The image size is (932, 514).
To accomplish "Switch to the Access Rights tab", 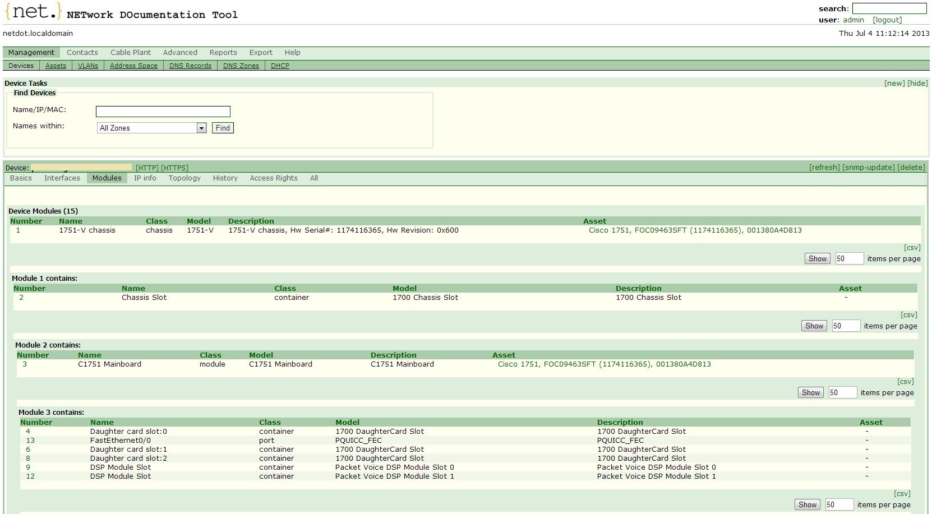I will (274, 178).
